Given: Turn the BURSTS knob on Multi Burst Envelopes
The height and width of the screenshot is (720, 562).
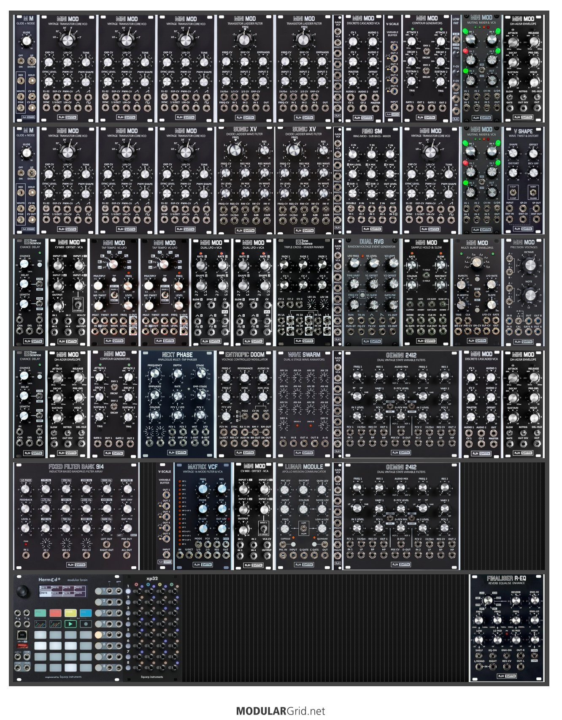Looking at the screenshot, I should (462, 285).
